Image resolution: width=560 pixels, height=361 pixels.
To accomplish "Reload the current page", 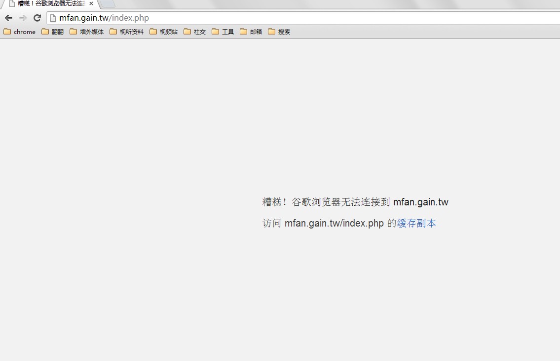I will tap(37, 18).
